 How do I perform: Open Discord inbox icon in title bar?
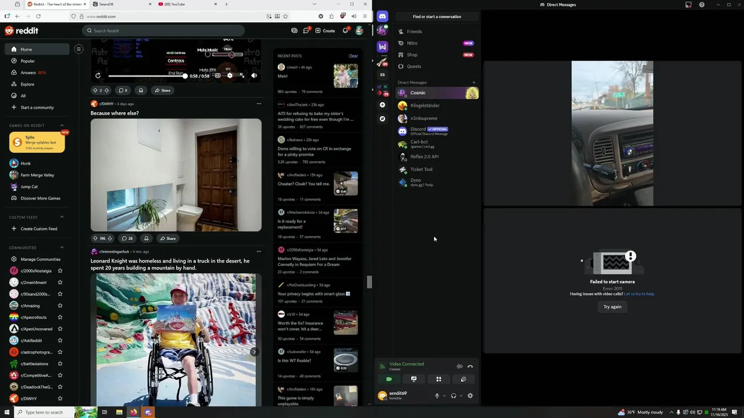tap(689, 5)
